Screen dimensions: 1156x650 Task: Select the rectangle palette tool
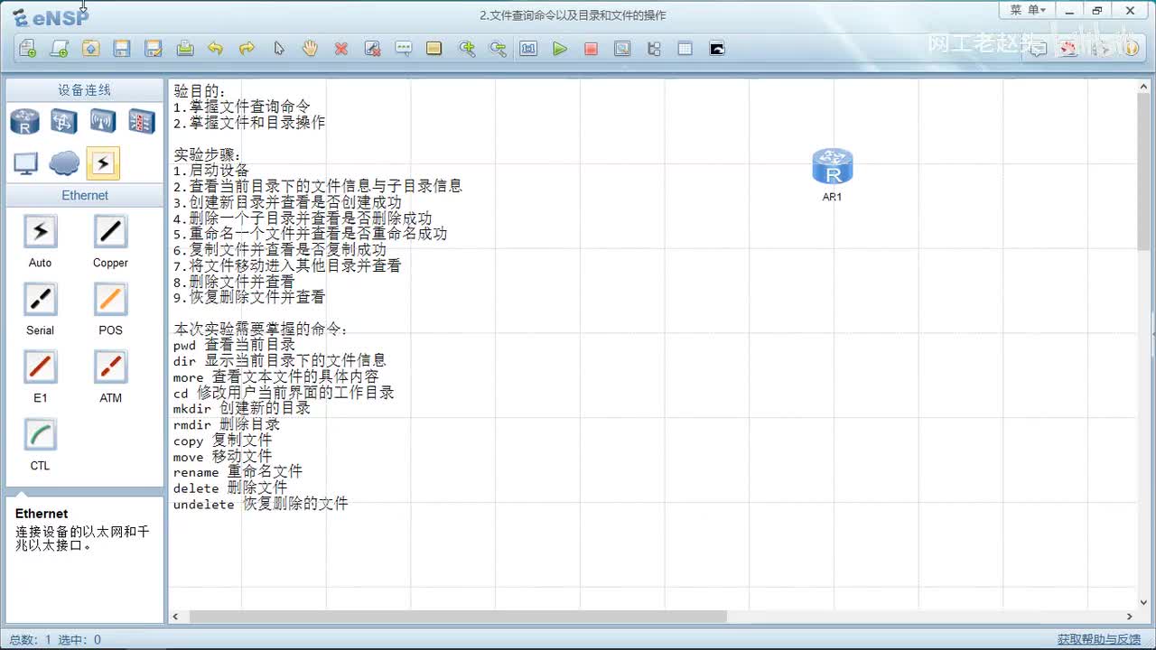click(434, 49)
